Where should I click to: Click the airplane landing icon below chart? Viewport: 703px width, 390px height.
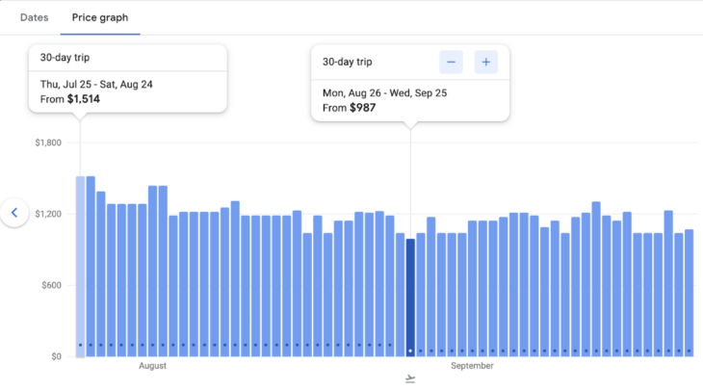[x=410, y=379]
